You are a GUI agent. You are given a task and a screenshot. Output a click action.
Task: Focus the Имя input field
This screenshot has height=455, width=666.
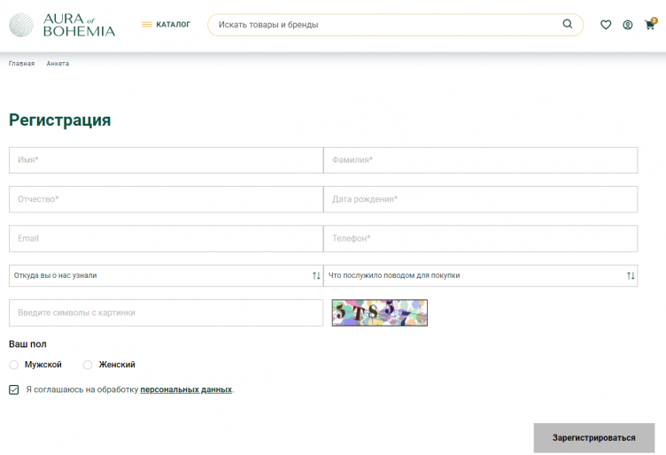click(x=166, y=160)
